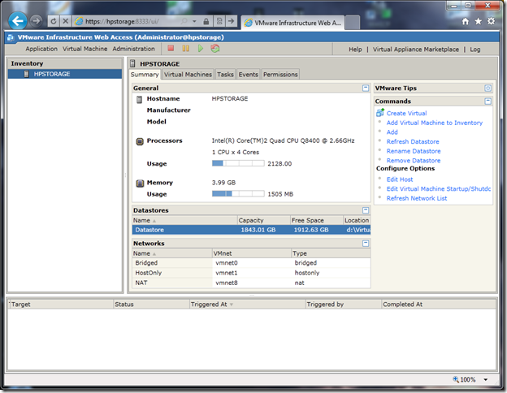
Task: Sort datastores by Name column header
Action: pyautogui.click(x=184, y=220)
